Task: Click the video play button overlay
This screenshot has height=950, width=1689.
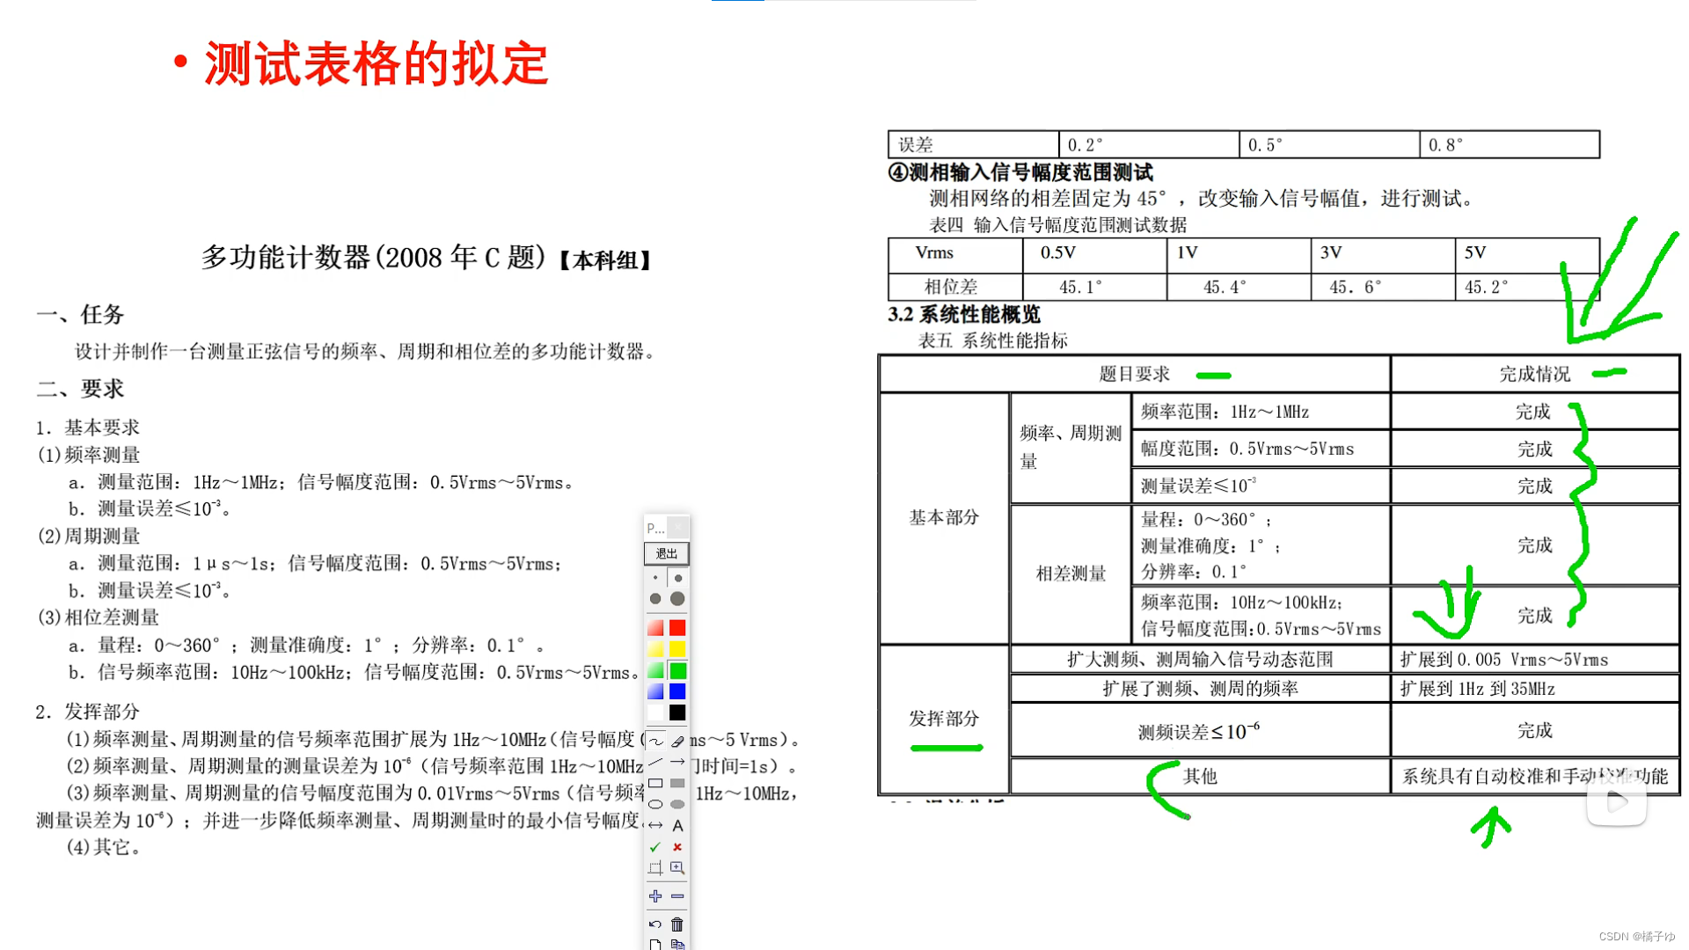Action: click(1617, 801)
